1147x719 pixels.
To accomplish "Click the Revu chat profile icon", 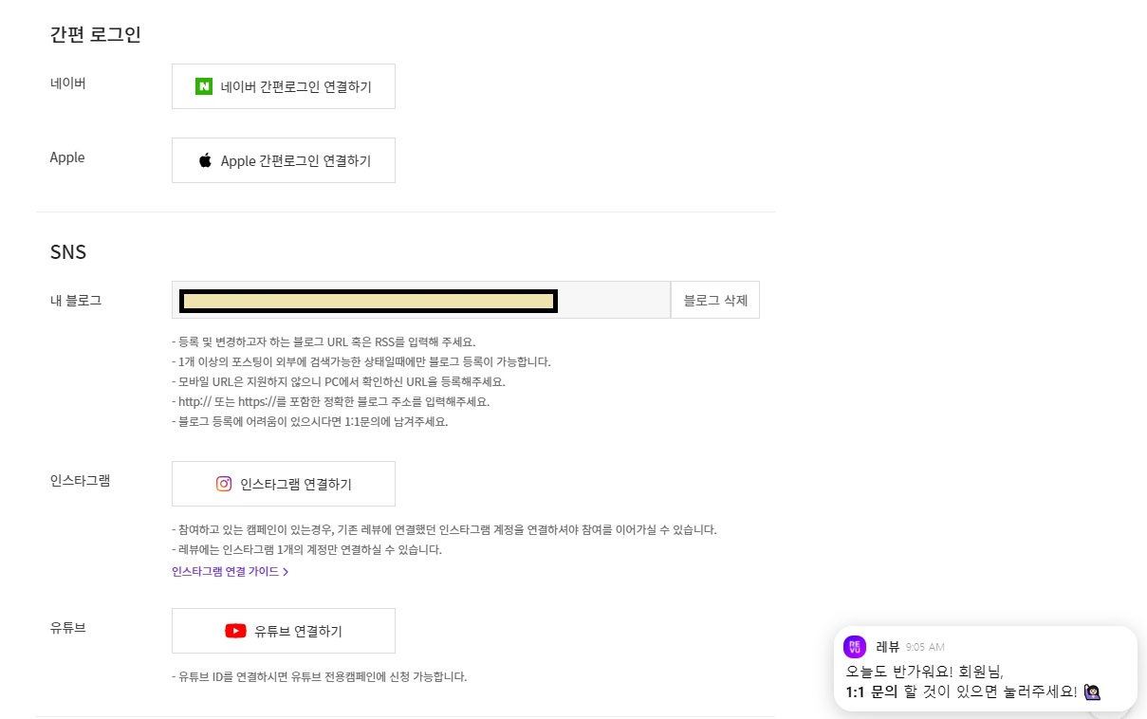I will click(x=856, y=647).
